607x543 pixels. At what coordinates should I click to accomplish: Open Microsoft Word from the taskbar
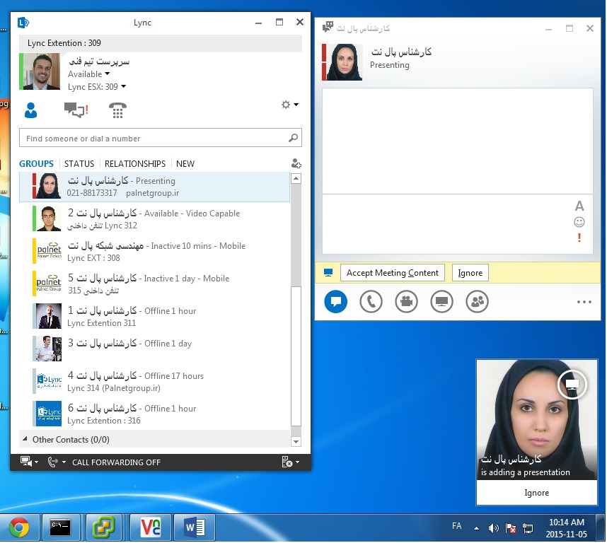click(195, 527)
